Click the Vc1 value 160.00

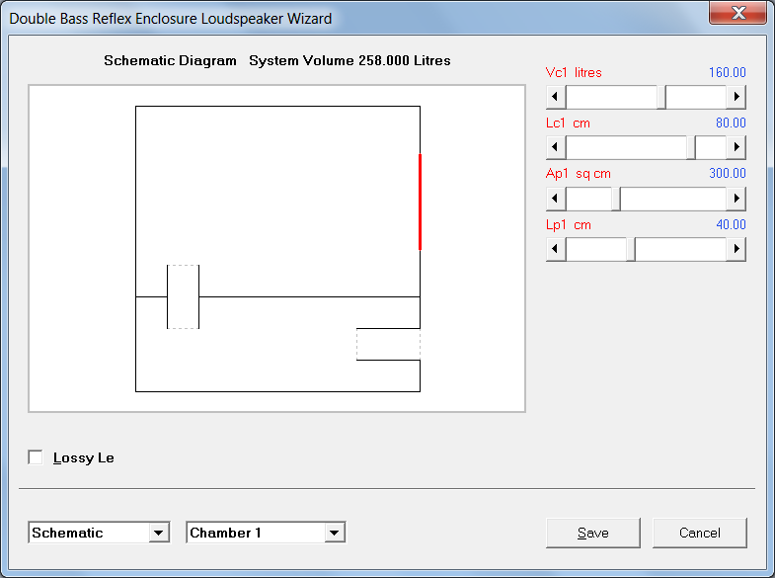click(727, 72)
